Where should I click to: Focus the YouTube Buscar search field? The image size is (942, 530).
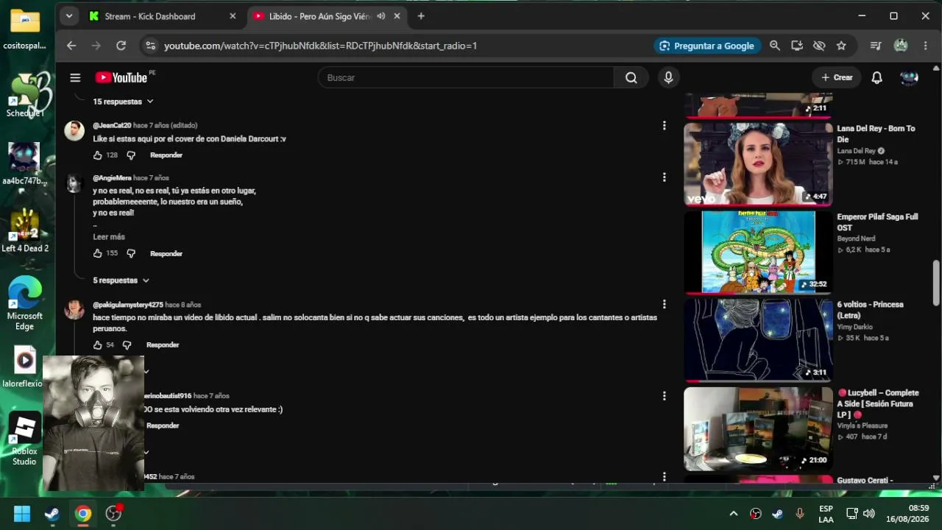point(466,77)
